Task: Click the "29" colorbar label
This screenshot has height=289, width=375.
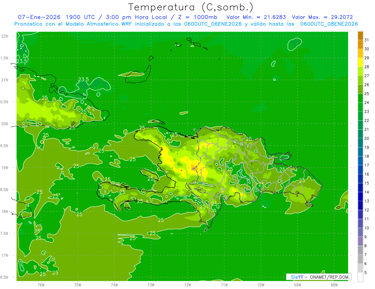Action: pyautogui.click(x=367, y=58)
